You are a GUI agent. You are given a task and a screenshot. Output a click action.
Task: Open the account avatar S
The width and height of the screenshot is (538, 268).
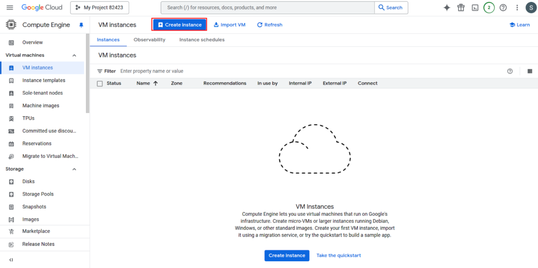pyautogui.click(x=531, y=7)
